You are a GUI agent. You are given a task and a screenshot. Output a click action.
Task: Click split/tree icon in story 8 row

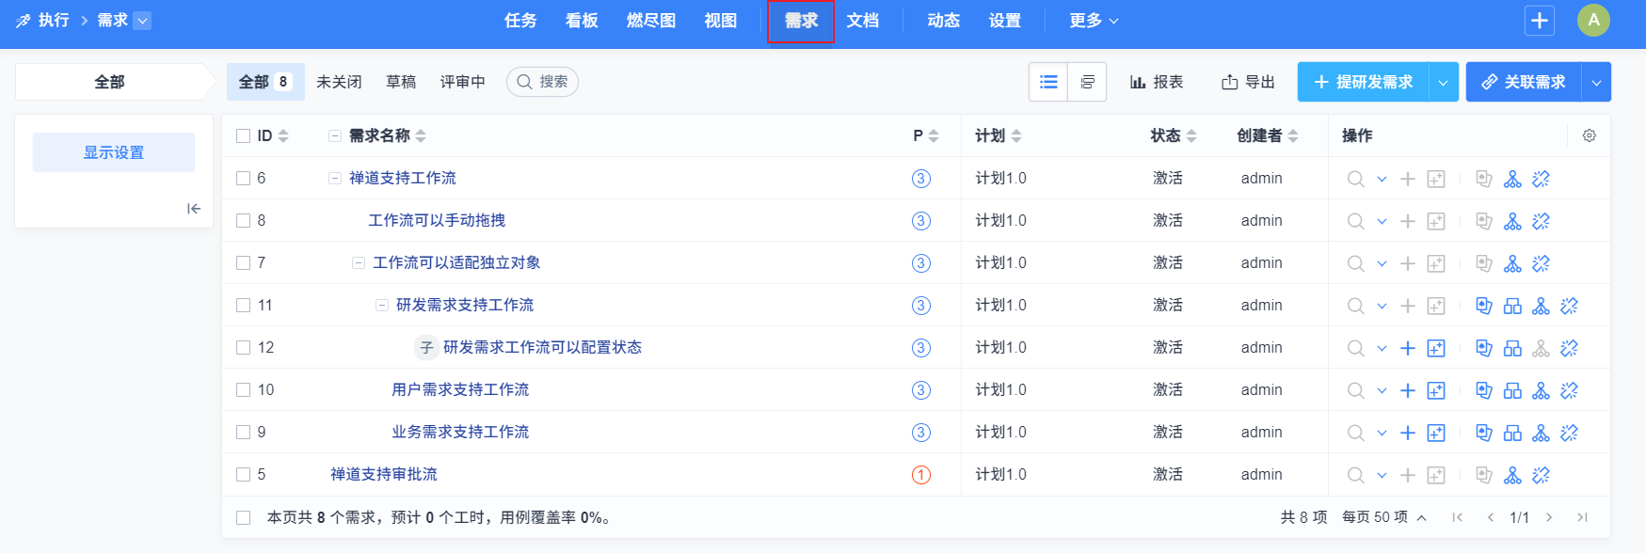[1512, 221]
